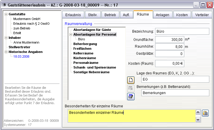Collapse the Gaststätte tree node

[6, 14]
